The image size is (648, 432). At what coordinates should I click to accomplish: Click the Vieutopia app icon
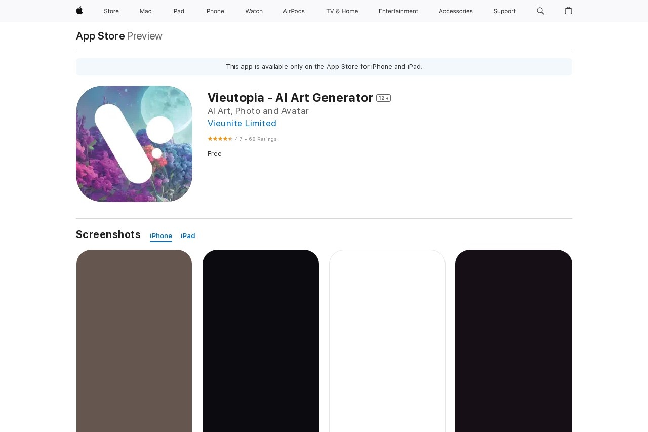134,144
